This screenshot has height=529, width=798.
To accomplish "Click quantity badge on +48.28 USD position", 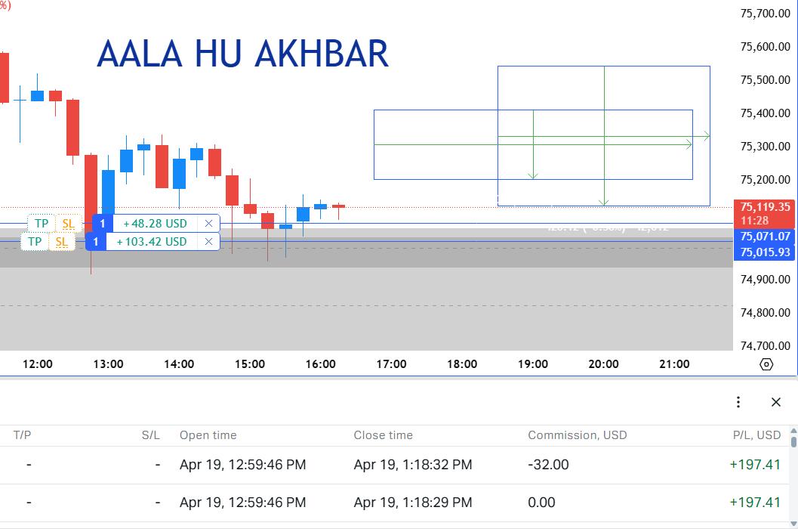I will coord(103,224).
